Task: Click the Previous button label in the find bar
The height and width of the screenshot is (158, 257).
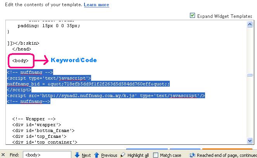Action: coord(109,155)
